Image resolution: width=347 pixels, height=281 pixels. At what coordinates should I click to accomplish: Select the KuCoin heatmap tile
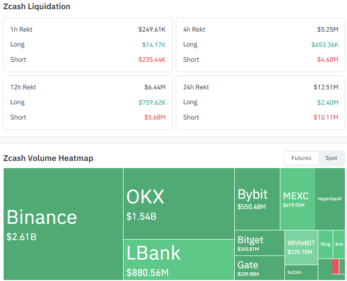tap(301, 273)
